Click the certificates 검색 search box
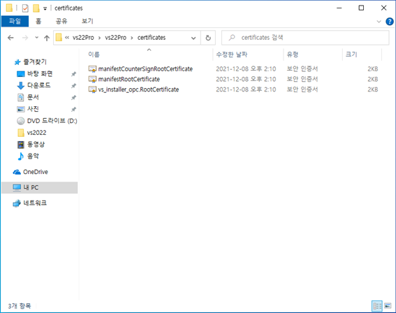 [305, 38]
